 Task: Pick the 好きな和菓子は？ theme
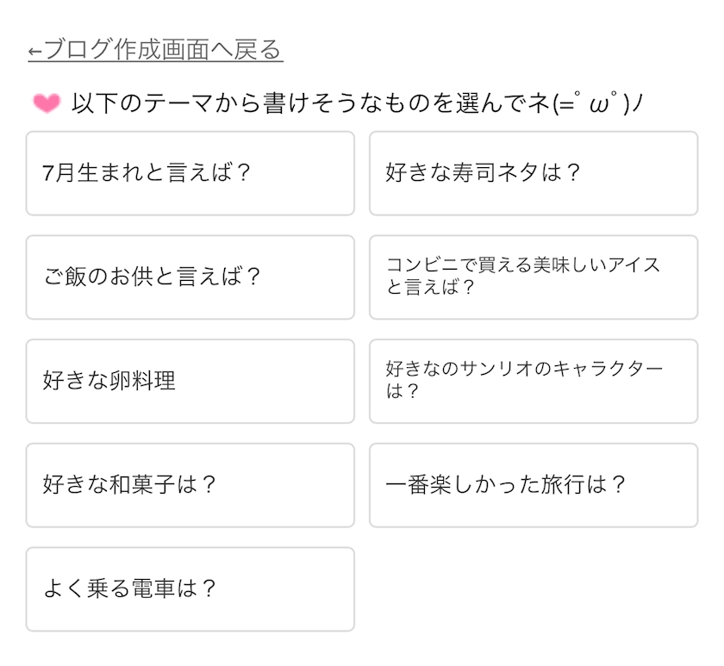click(x=190, y=485)
